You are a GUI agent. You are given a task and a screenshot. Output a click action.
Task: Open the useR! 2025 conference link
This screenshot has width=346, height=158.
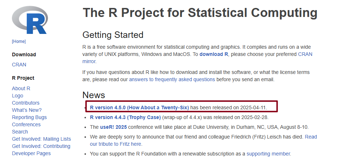113,127
